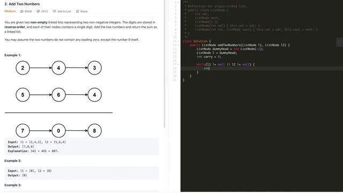
Task: Click the 'Output: [0]' line in Example 2
Action: click(x=17, y=175)
